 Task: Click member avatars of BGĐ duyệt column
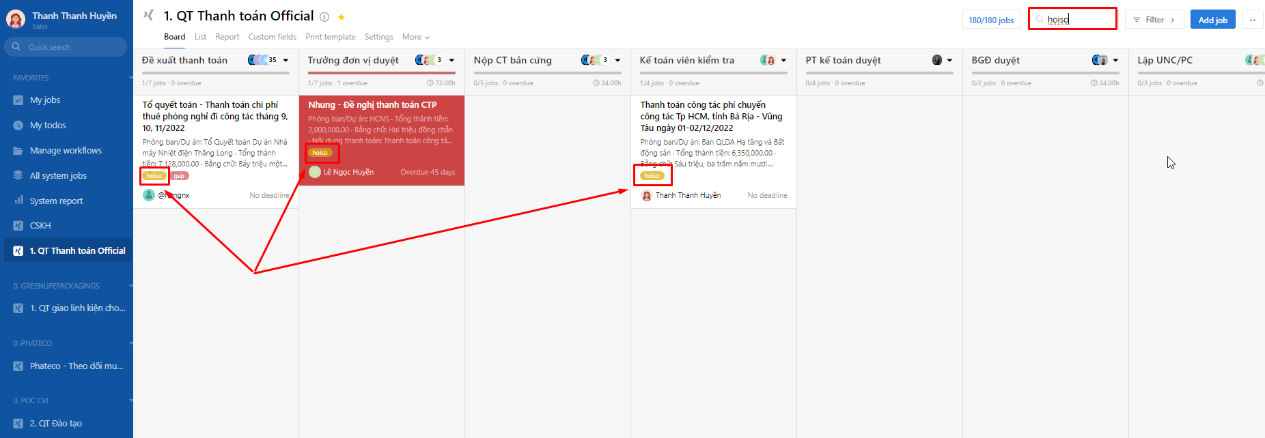(1100, 60)
